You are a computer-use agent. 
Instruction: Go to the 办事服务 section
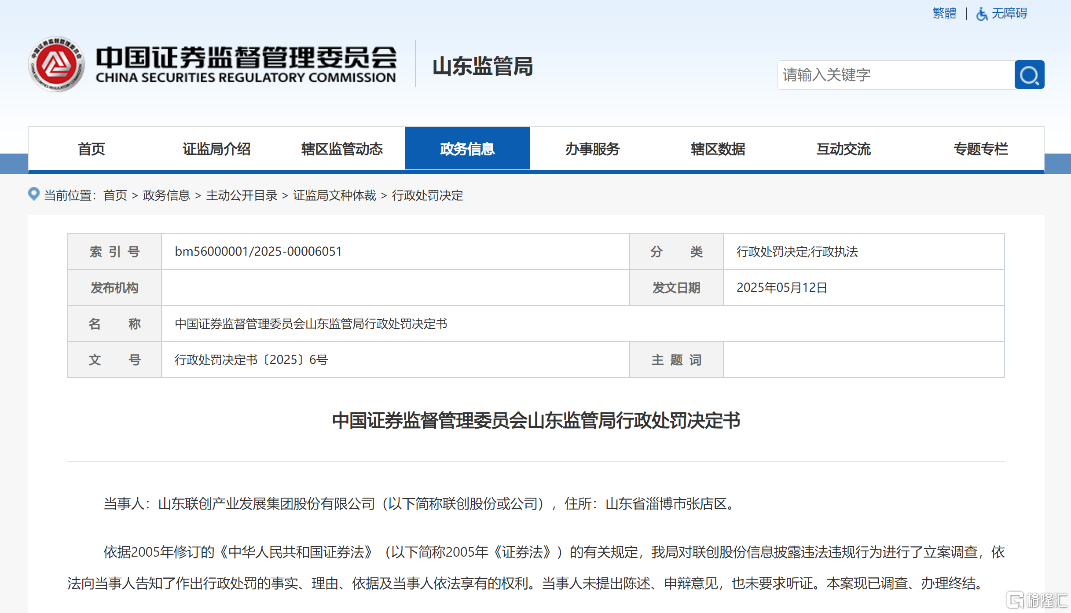593,149
